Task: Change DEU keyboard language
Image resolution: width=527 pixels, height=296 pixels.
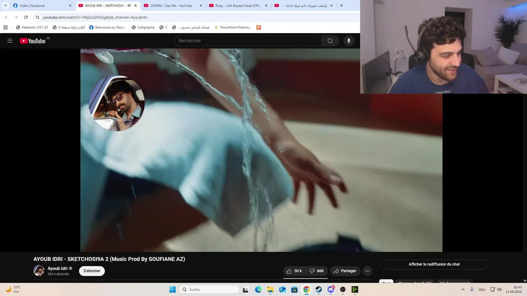Action: pos(482,289)
